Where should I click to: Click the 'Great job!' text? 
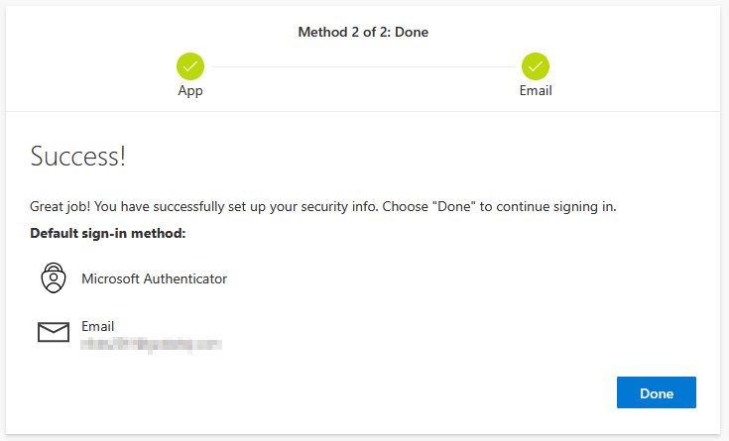pos(60,207)
